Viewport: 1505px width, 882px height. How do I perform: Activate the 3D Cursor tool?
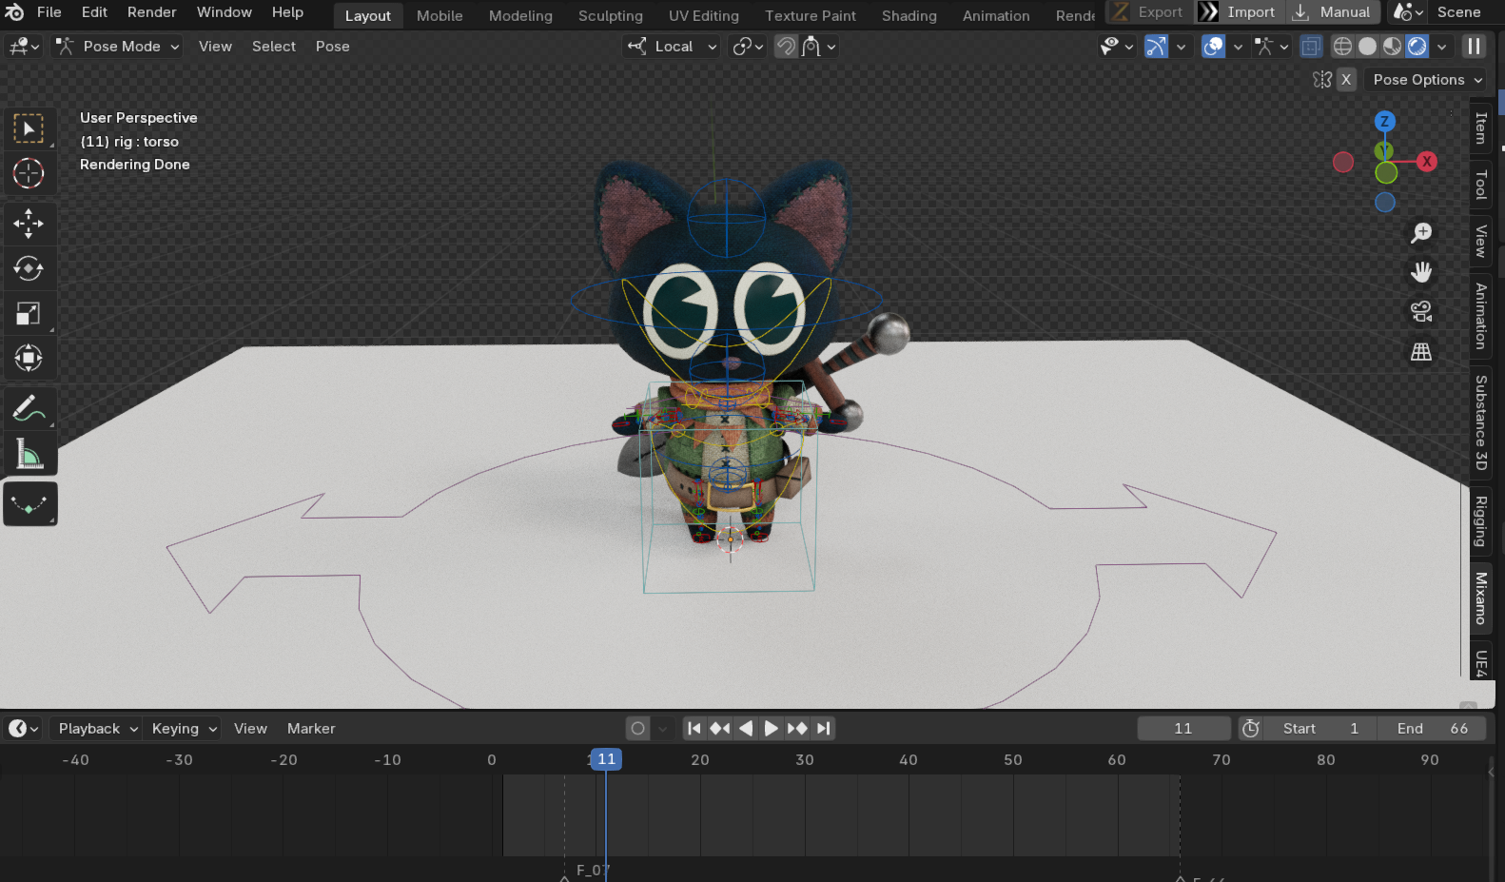(x=29, y=173)
